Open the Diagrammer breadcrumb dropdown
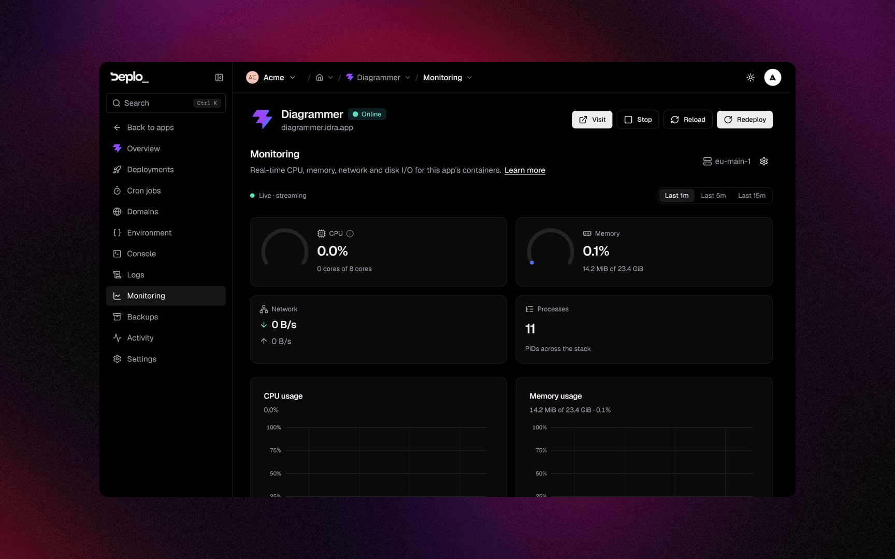Screen dimensions: 895x559 [x=408, y=78]
